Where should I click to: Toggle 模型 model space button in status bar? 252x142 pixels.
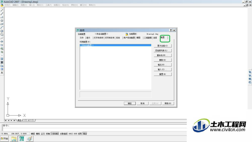pos(85,134)
